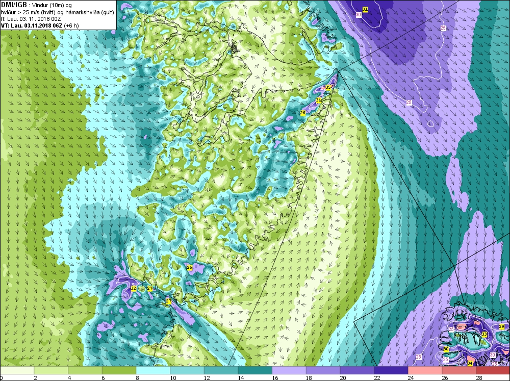The width and height of the screenshot is (510, 381).
Task: Click the legend scale number 20
Action: 343,378
